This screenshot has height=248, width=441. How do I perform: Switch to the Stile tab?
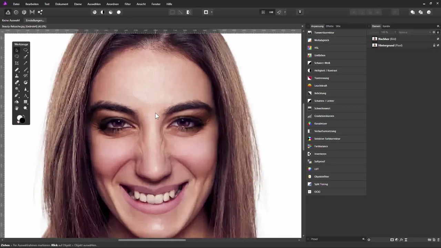338,26
